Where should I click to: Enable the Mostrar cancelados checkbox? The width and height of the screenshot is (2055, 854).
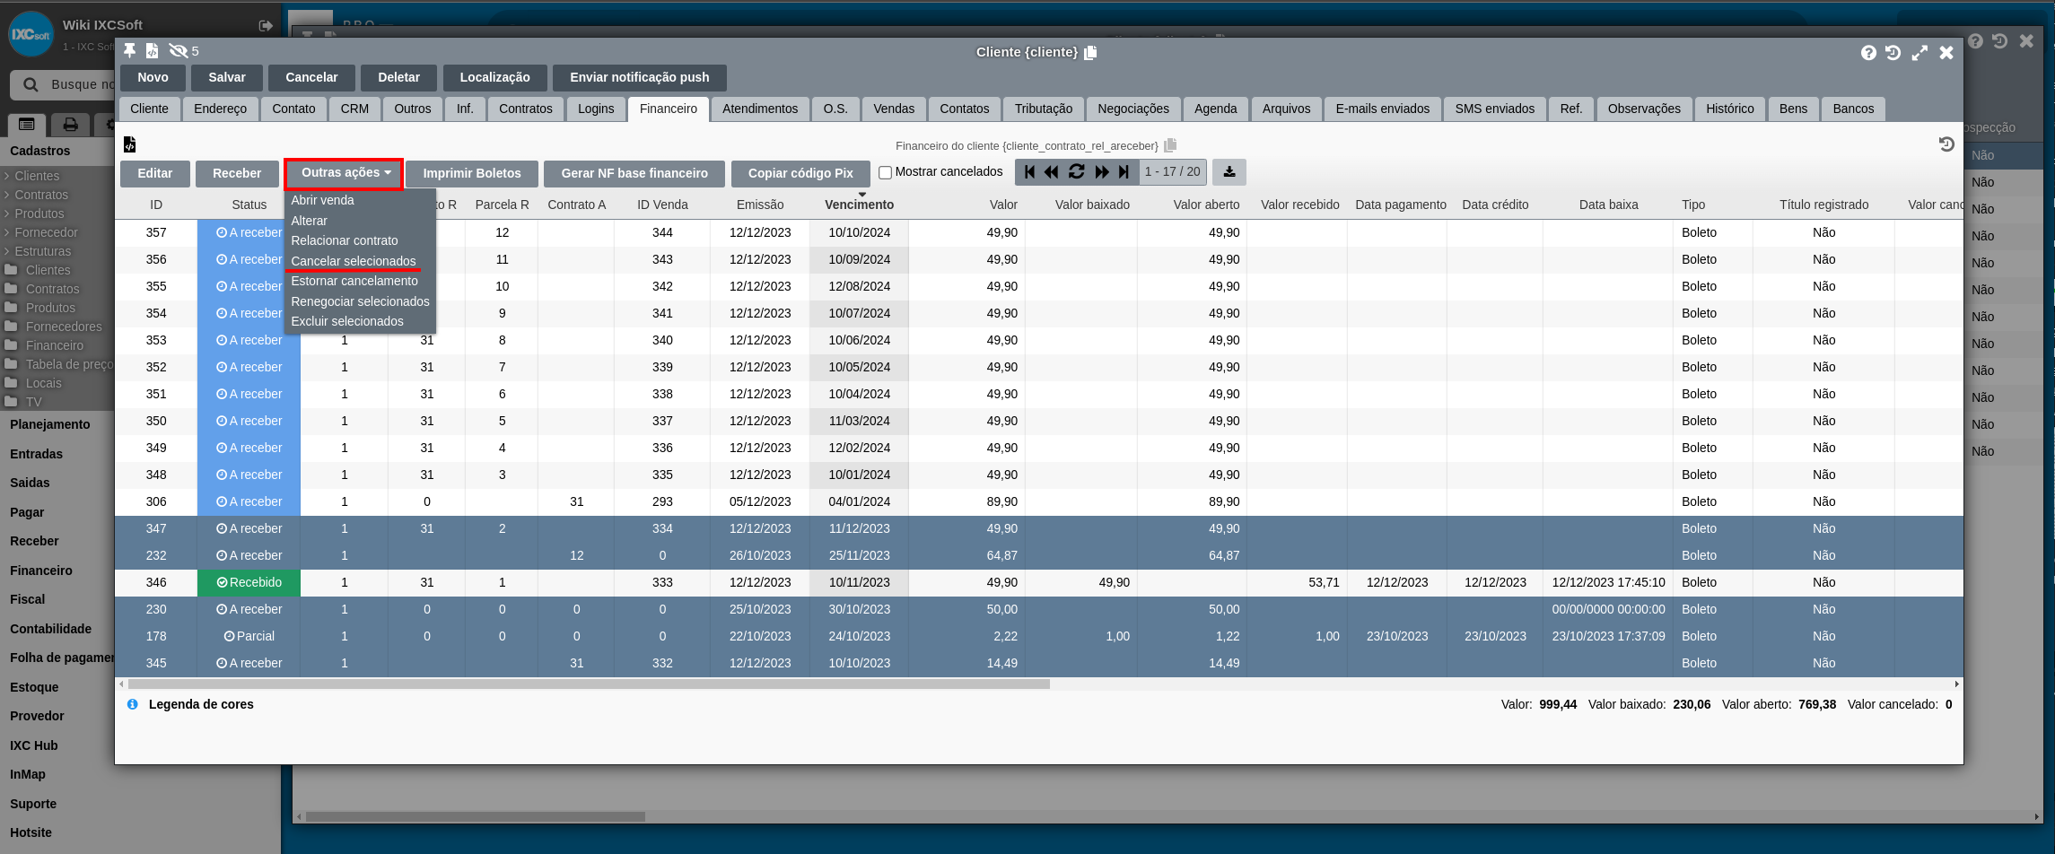[x=885, y=172]
